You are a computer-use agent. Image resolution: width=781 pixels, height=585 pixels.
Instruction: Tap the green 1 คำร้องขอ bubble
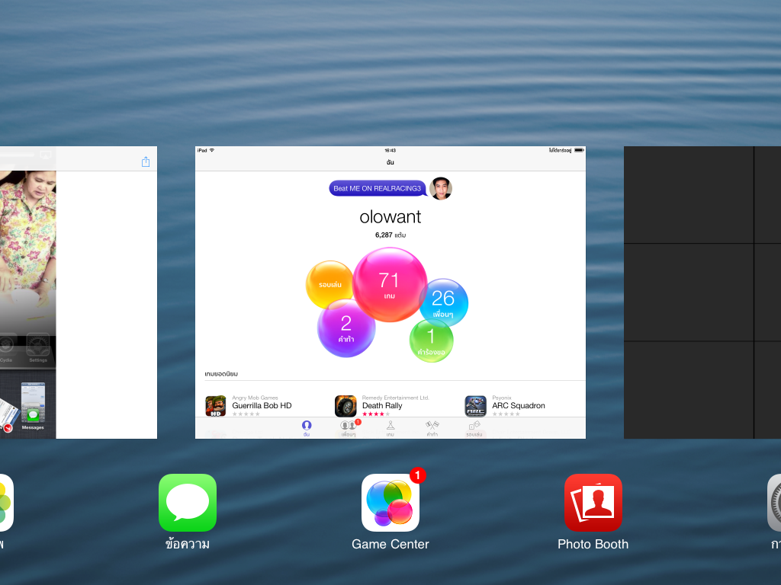432,340
